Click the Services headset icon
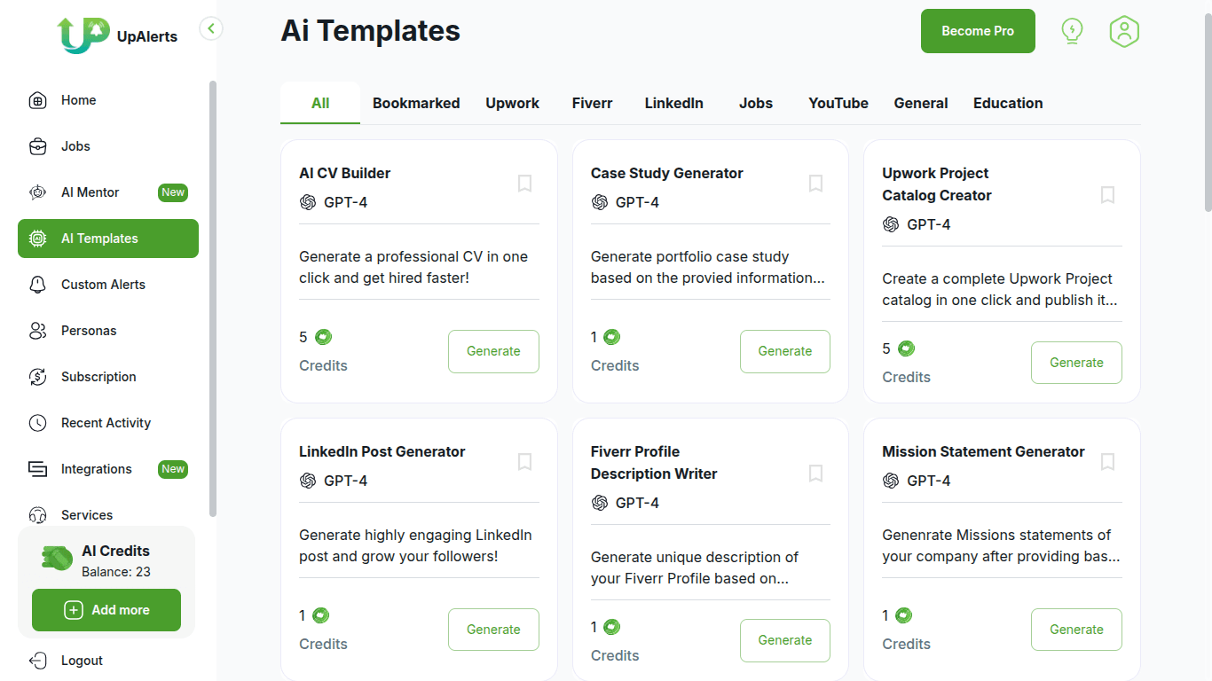The width and height of the screenshot is (1212, 681). click(x=37, y=515)
